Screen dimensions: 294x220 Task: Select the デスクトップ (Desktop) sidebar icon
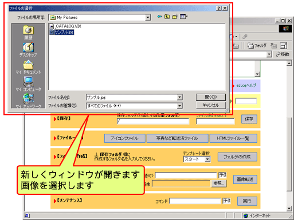(28, 50)
